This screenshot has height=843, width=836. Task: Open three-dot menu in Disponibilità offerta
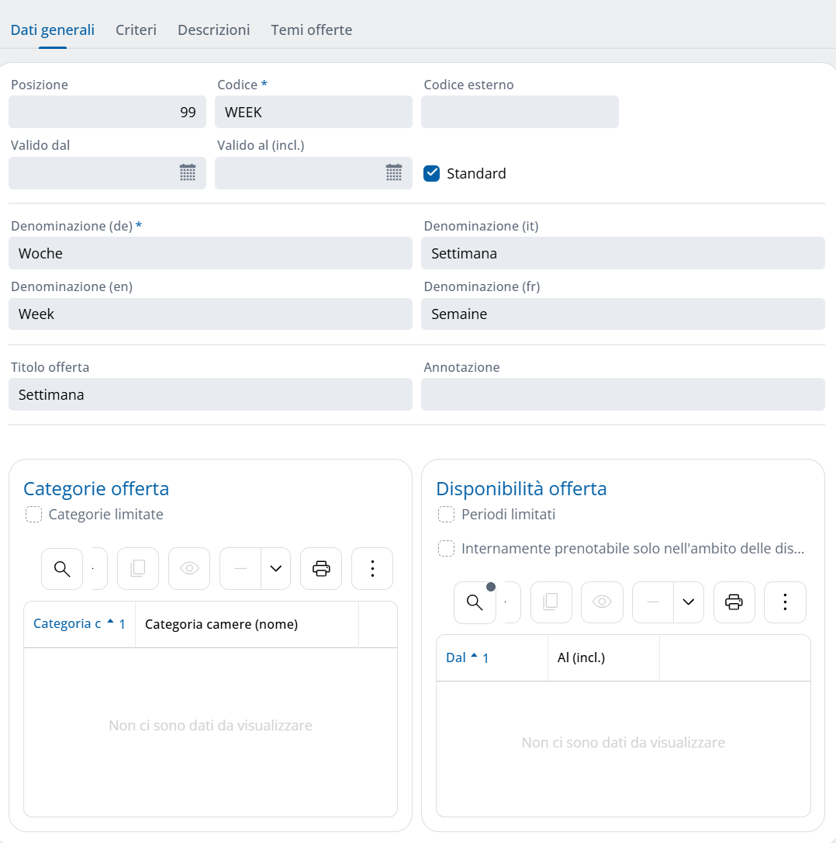pos(785,602)
